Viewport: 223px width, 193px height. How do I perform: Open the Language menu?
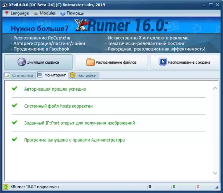point(17,13)
